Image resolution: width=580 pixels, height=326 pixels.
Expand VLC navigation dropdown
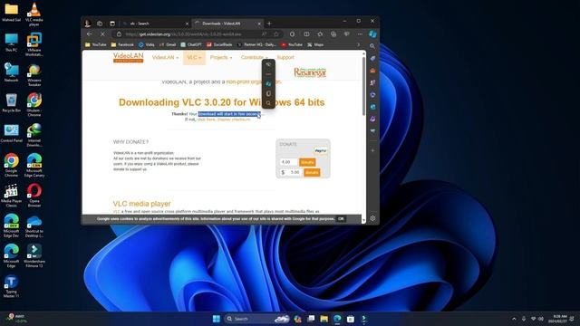tap(194, 58)
